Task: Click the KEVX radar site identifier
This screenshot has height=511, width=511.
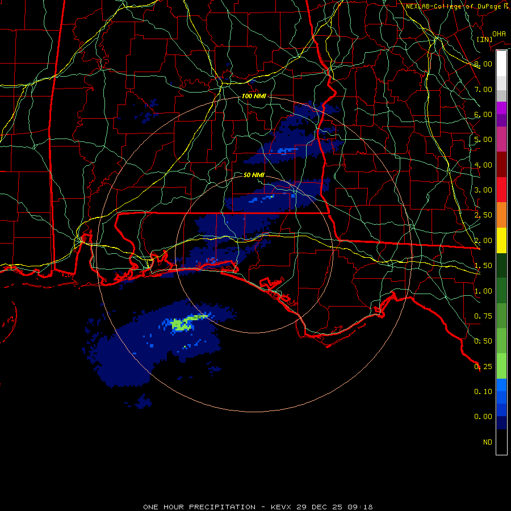Action: (282, 507)
